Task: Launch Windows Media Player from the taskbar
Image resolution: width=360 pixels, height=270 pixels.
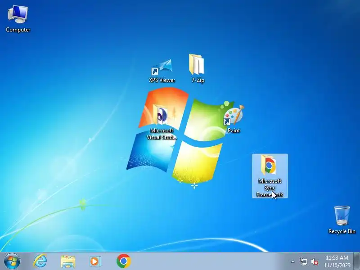Action: 95,261
